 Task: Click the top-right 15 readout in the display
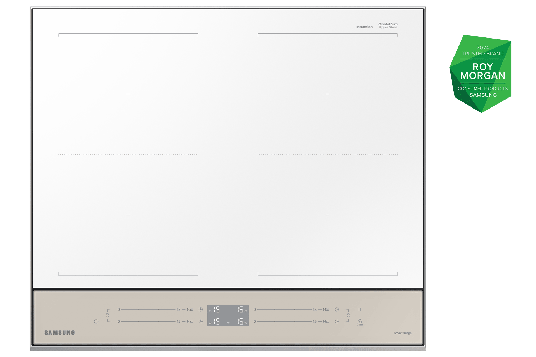(240, 310)
